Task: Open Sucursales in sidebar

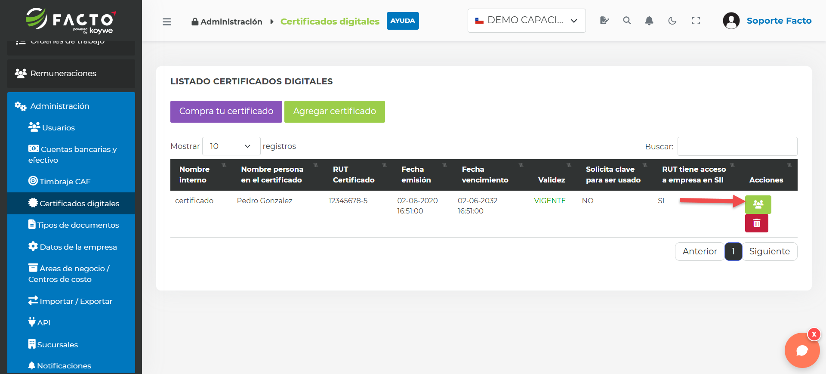Action: pos(71,345)
